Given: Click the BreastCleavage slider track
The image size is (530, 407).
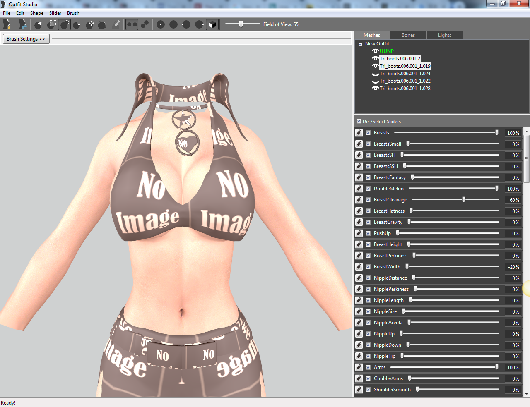Looking at the screenshot, I should 455,200.
